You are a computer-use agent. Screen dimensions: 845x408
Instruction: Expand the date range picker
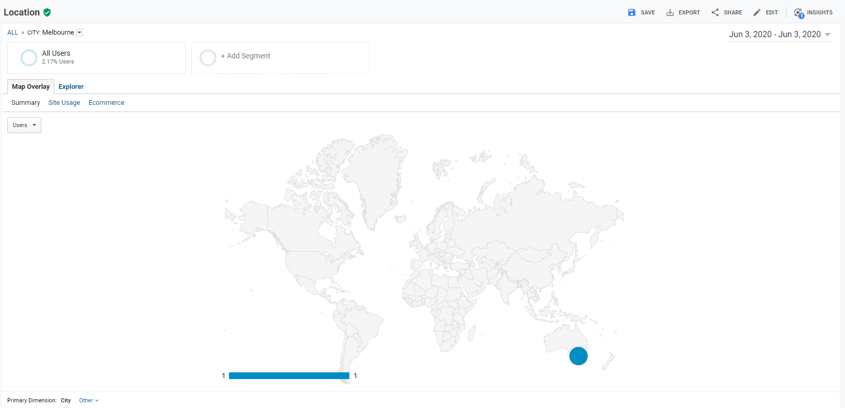click(x=827, y=35)
